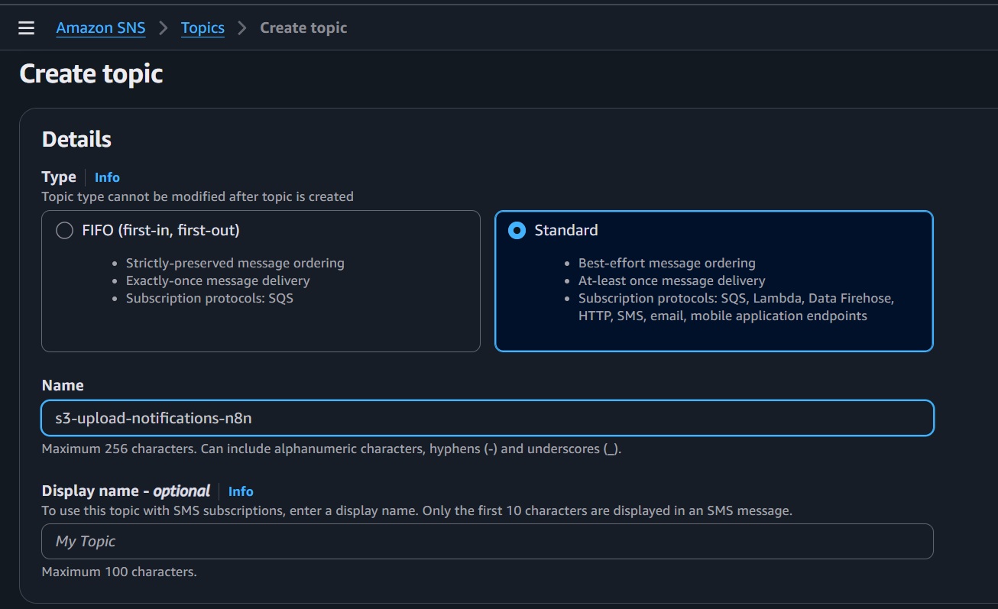Open the hamburger navigation menu
This screenshot has width=998, height=609.
27,28
